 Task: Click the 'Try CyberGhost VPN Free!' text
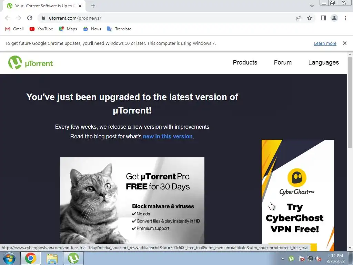295,218
